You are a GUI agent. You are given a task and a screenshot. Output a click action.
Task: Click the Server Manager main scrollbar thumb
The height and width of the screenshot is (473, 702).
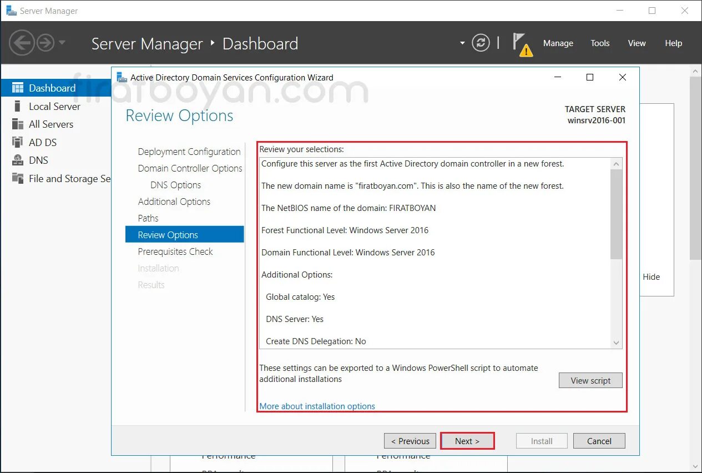point(696,168)
